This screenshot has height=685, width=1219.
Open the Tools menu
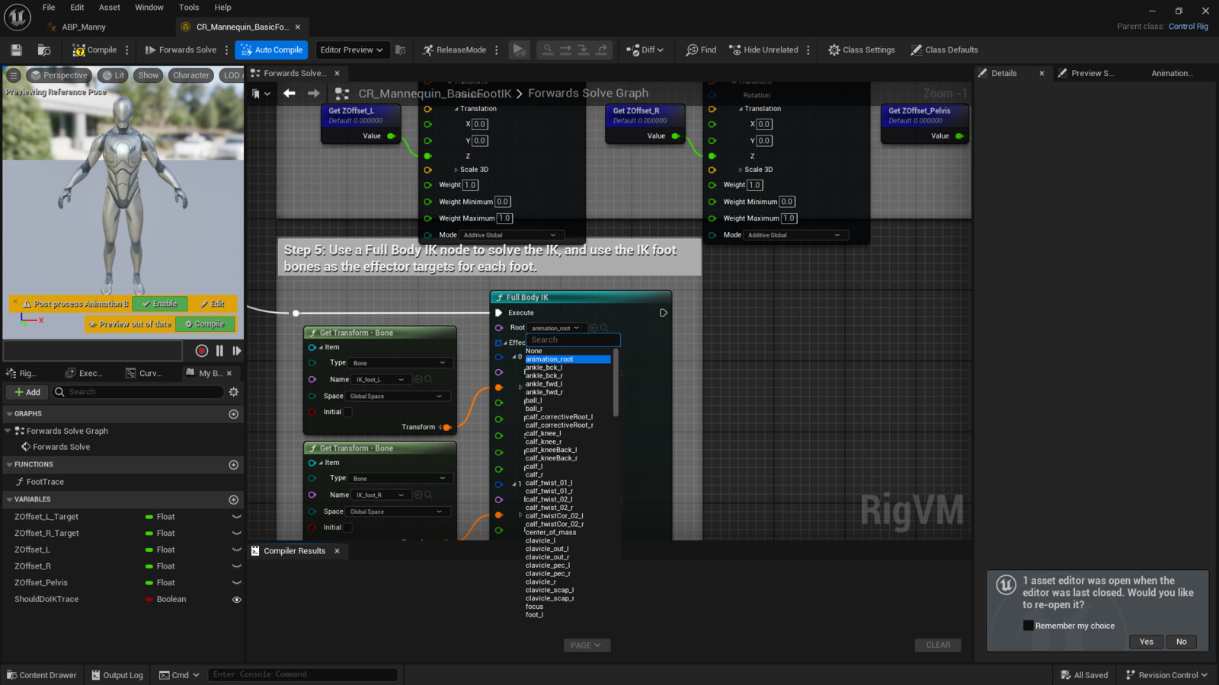pos(189,8)
